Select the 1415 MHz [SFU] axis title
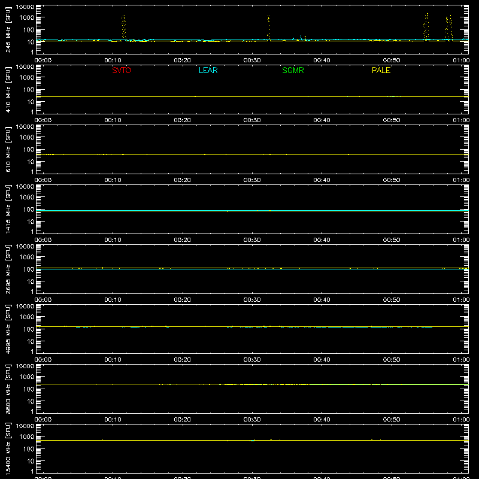This screenshot has width=479, height=479. [8, 209]
